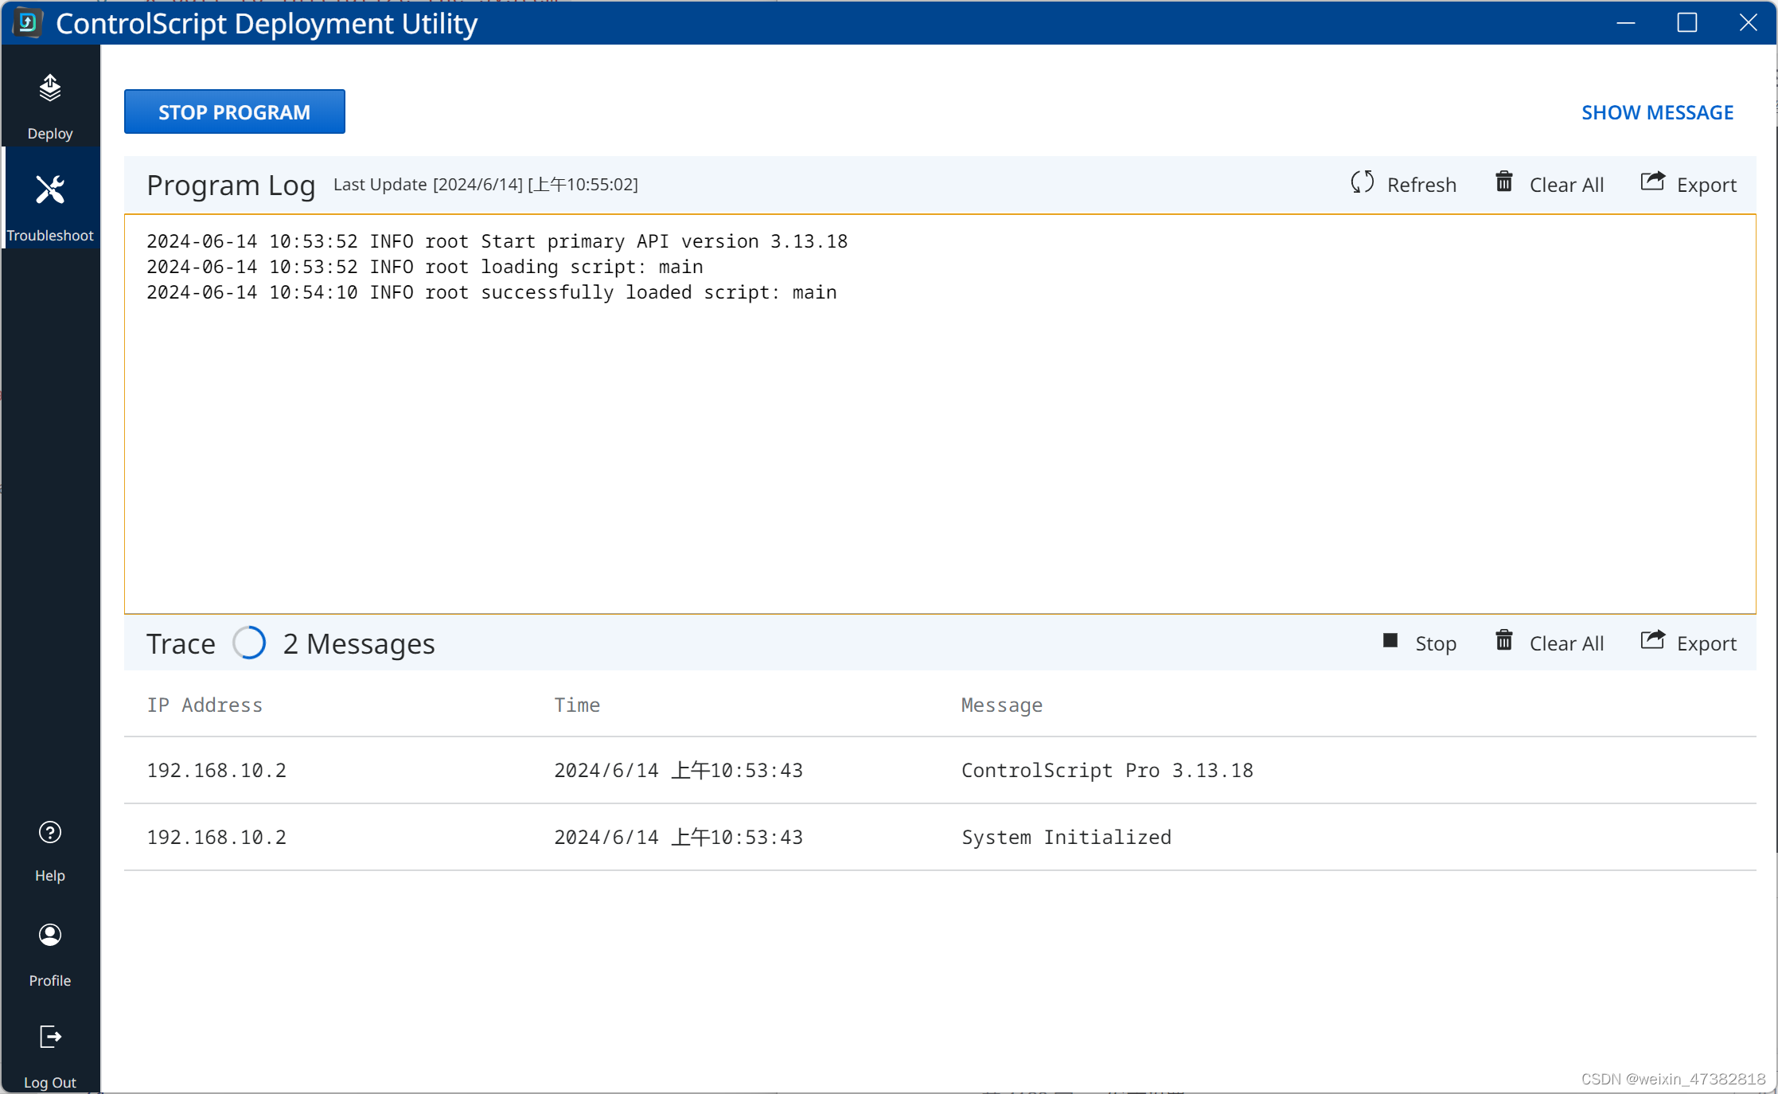Viewport: 1778px width, 1094px height.
Task: Select the ControlScript Pro 3.13.18 trace row
Action: tap(875, 770)
